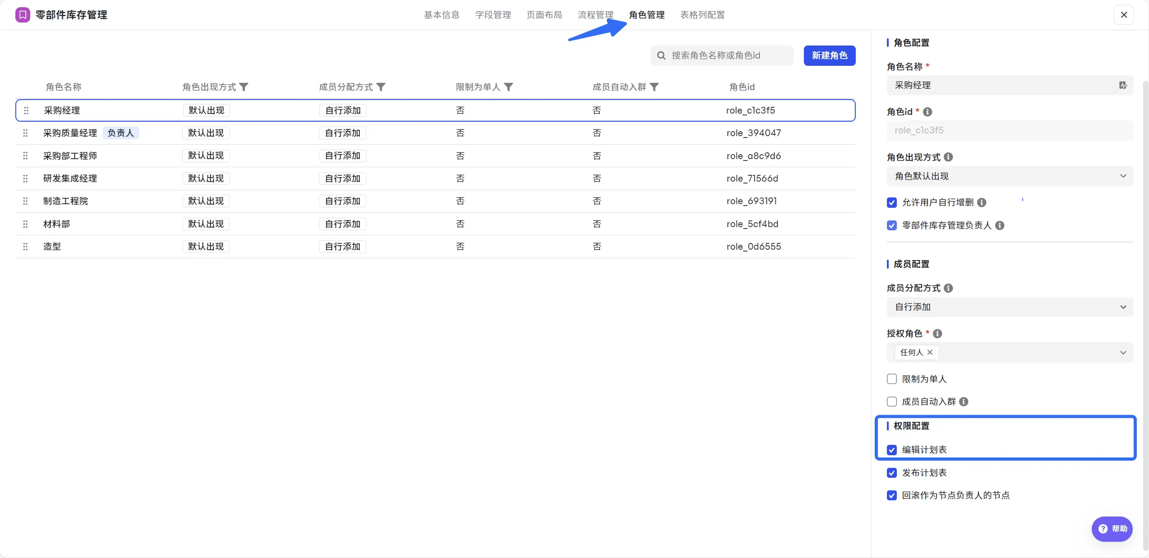The height and width of the screenshot is (558, 1149).
Task: Uncheck 发布计划表 permission
Action: pos(892,473)
